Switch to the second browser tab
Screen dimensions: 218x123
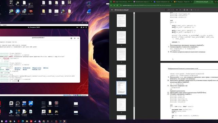(x=142, y=2)
